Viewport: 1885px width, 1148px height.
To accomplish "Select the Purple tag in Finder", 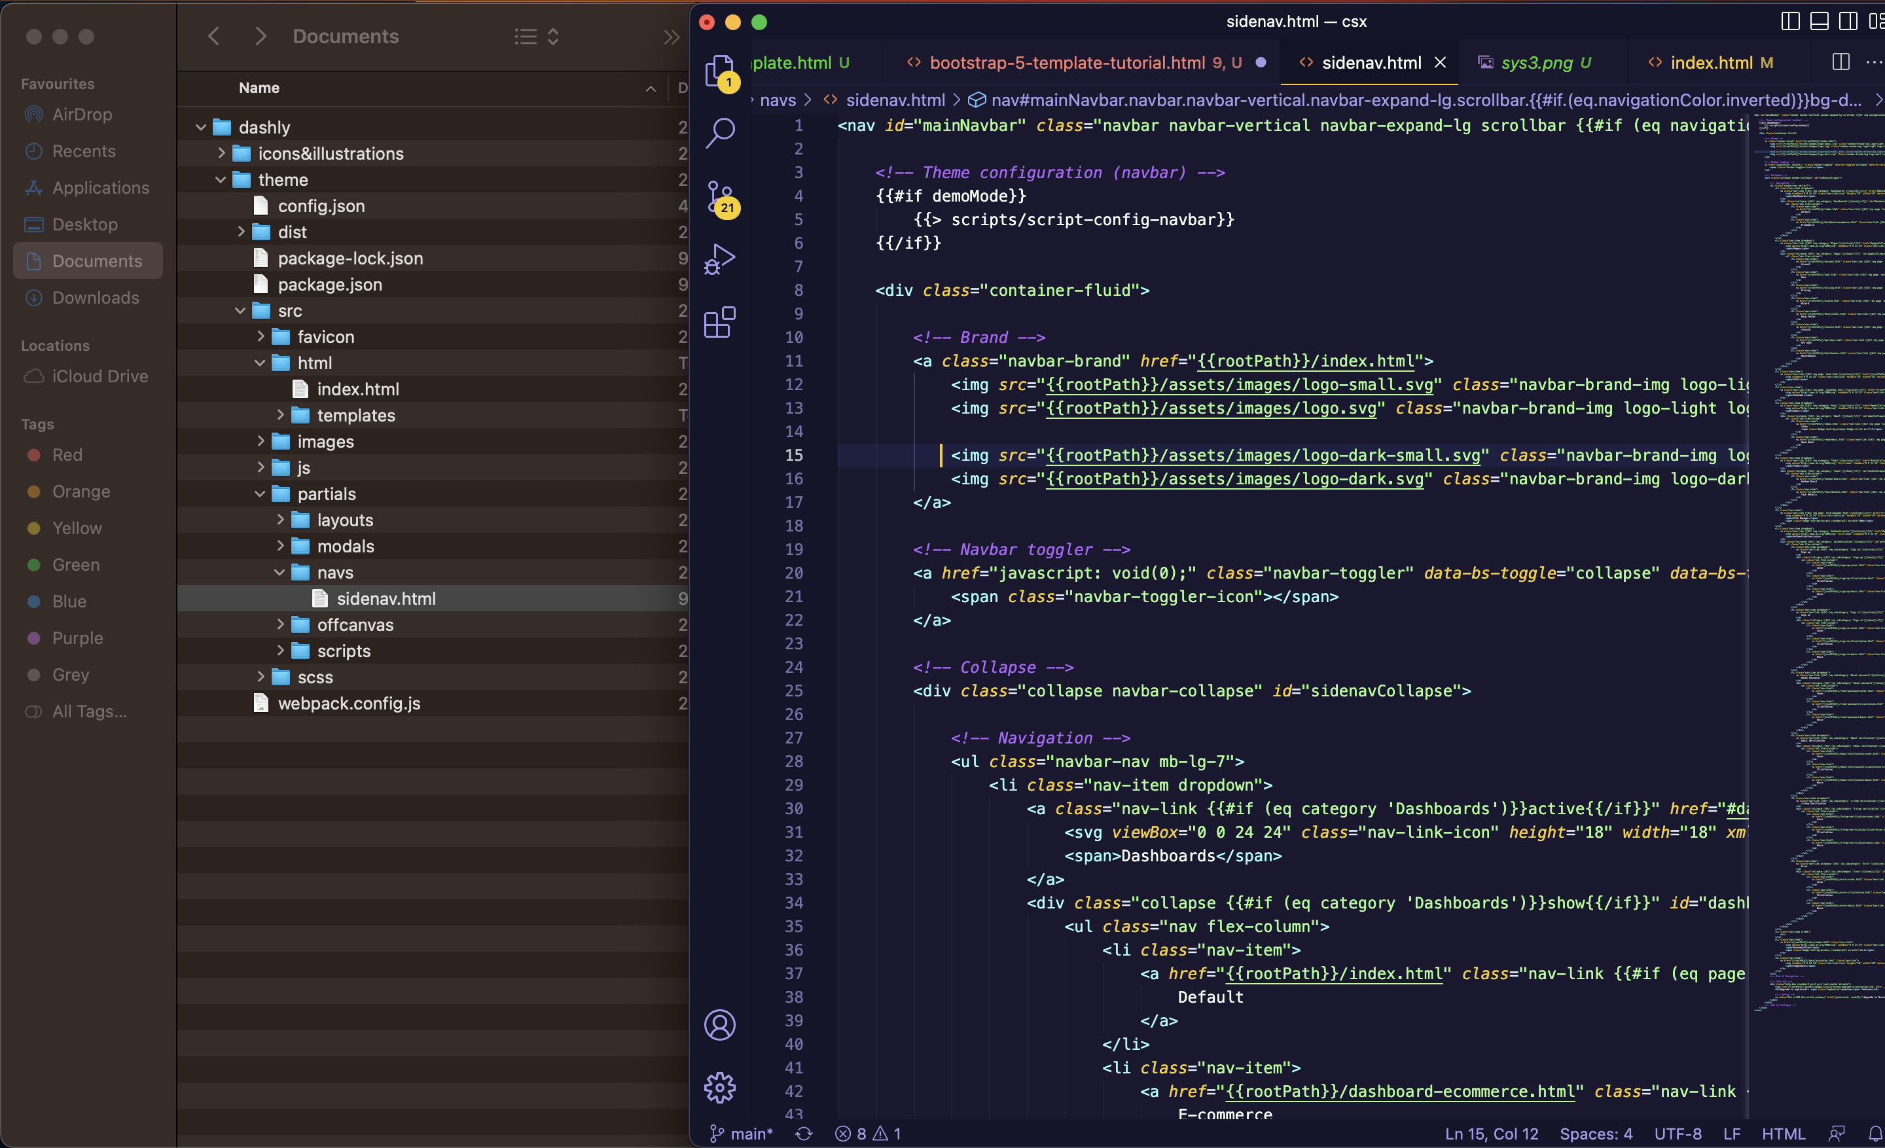I will [x=77, y=638].
